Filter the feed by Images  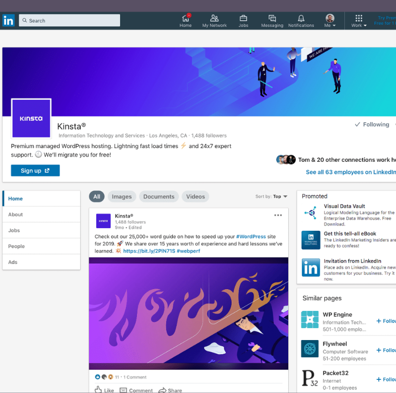(122, 196)
